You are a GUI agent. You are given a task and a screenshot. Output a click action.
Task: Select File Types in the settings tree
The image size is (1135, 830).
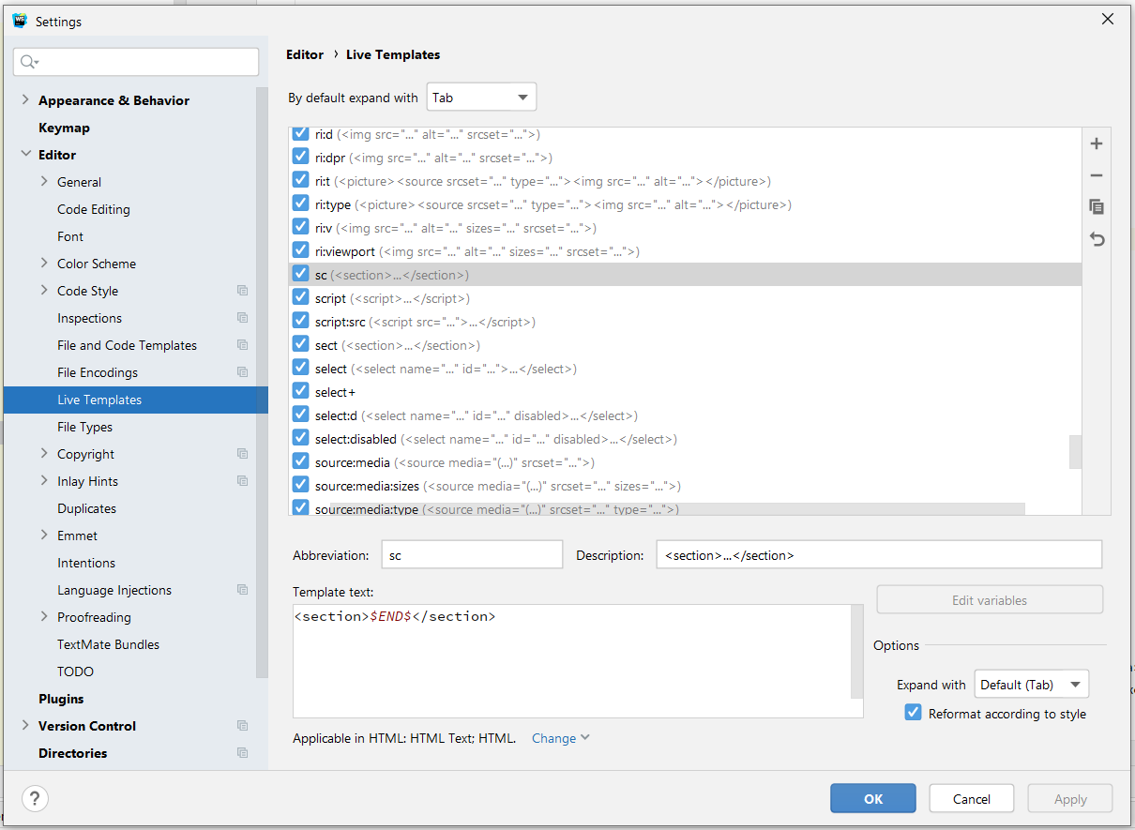pos(84,427)
